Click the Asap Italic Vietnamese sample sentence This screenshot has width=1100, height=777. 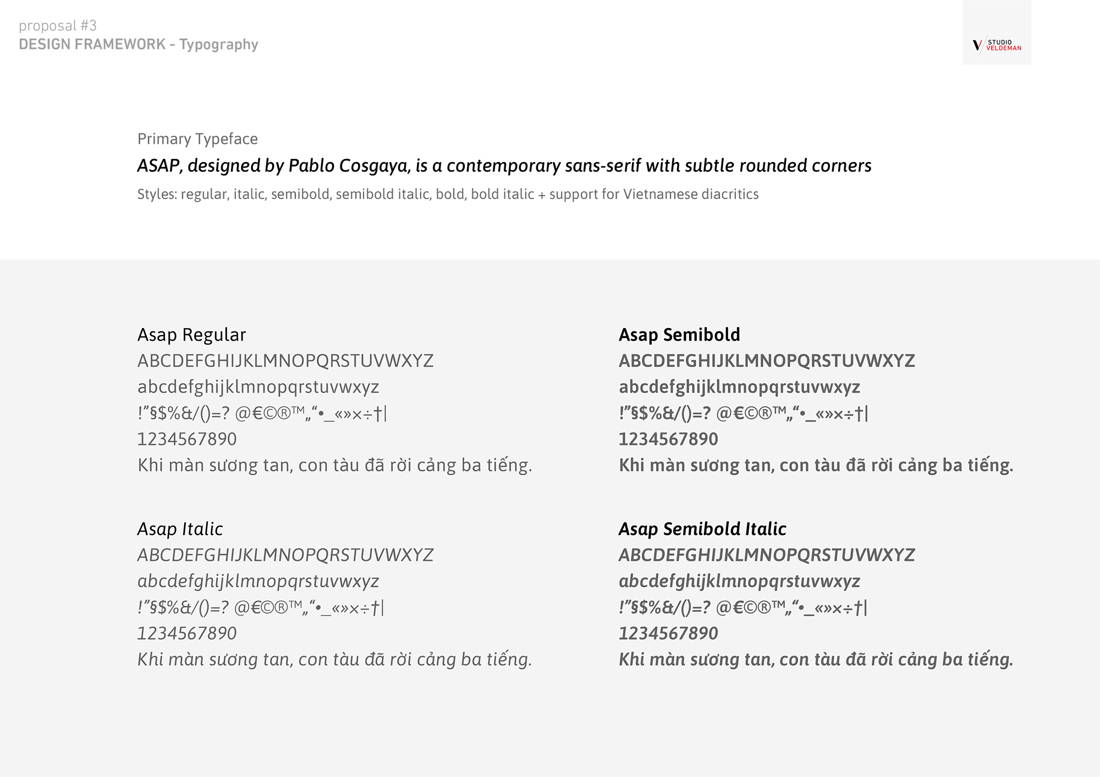(x=334, y=659)
